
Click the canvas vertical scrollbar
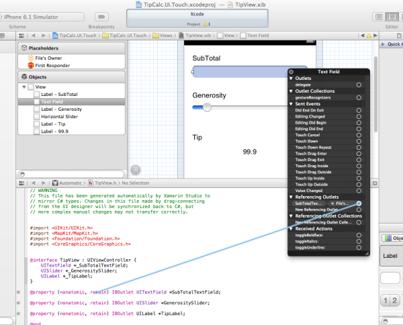[x=375, y=94]
